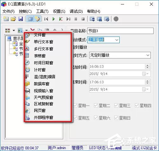The image size is (159, 151).
Task: Toggle the 星期三 checkbox
Action: click(116, 106)
